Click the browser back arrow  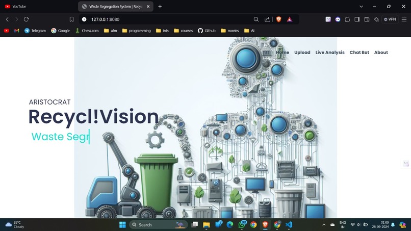click(7, 19)
